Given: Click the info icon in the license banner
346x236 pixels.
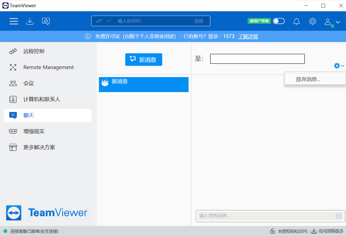Looking at the screenshot, I should tap(88, 37).
